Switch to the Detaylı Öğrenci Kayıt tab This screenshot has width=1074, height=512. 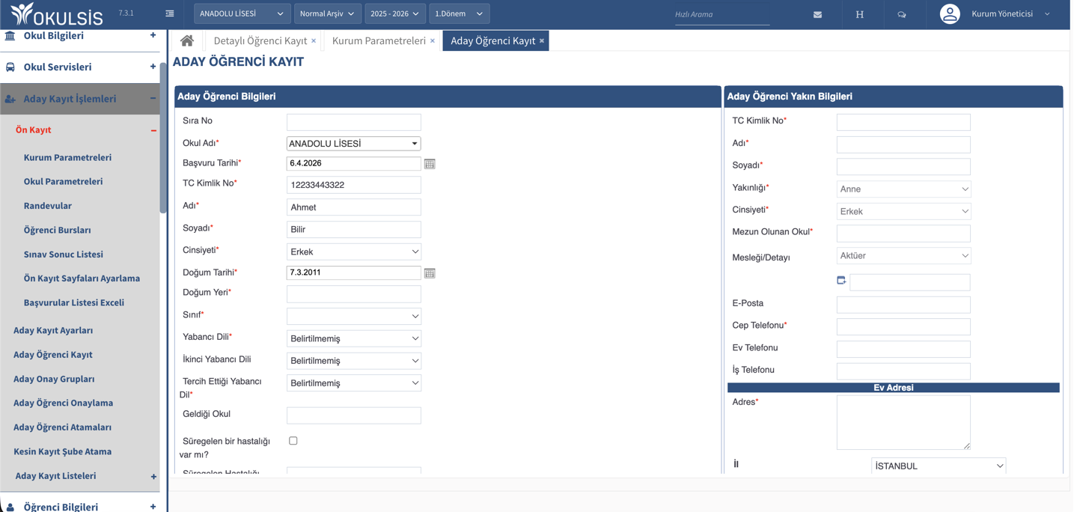(260, 40)
